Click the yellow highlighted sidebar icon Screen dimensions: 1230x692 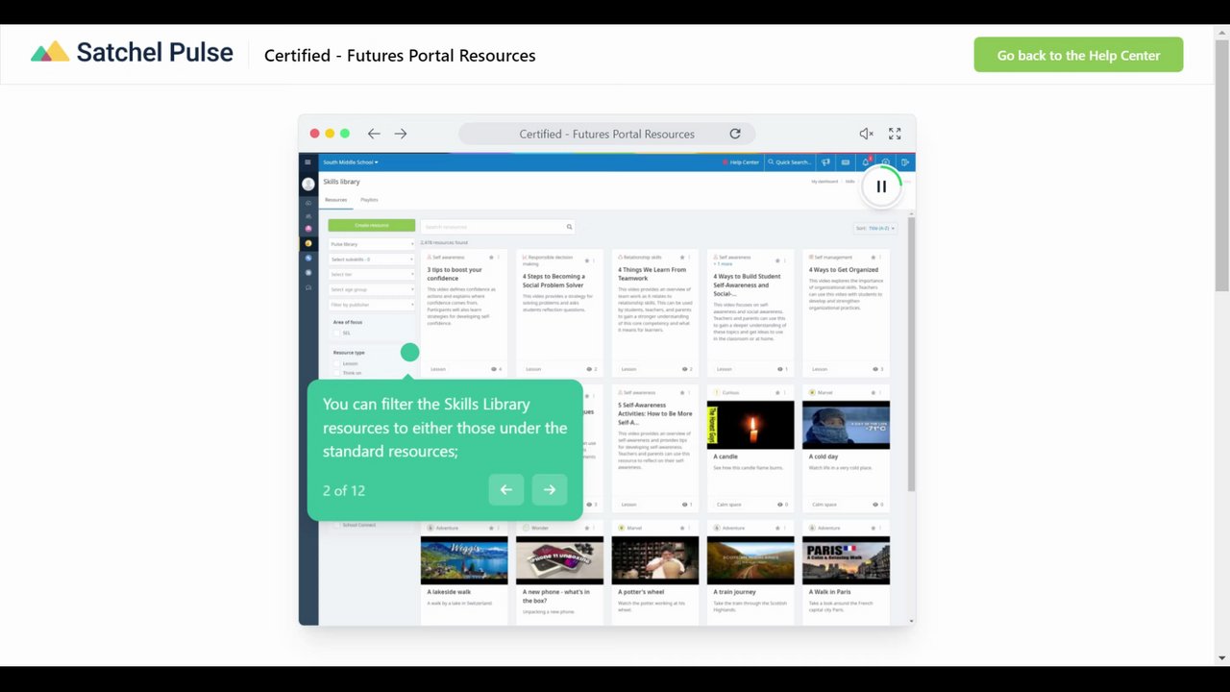(x=308, y=243)
